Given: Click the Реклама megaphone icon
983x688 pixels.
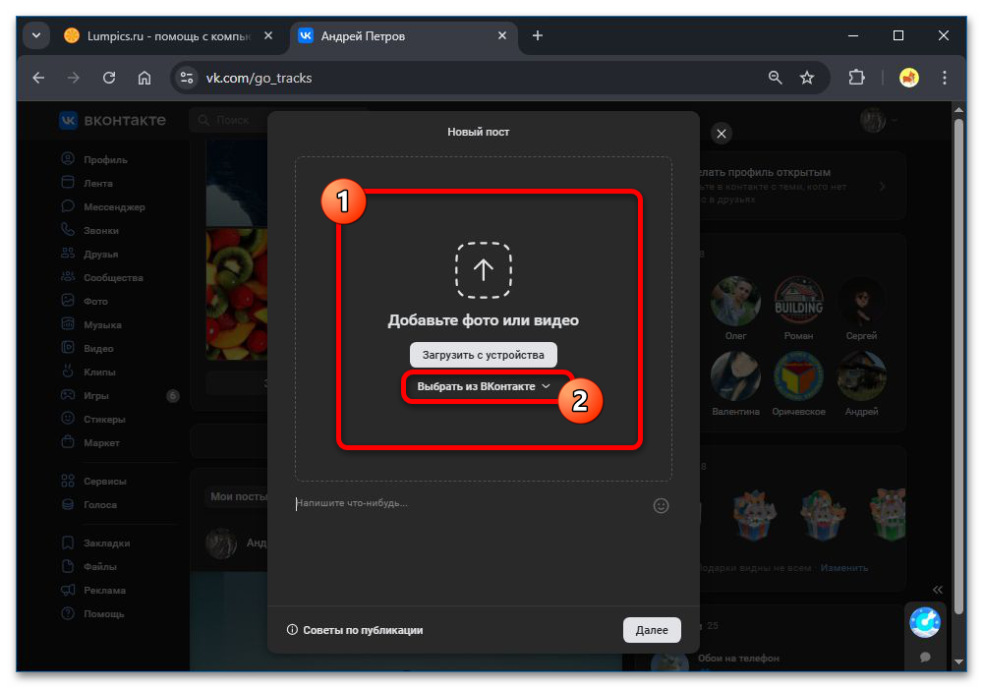Looking at the screenshot, I should [x=68, y=591].
